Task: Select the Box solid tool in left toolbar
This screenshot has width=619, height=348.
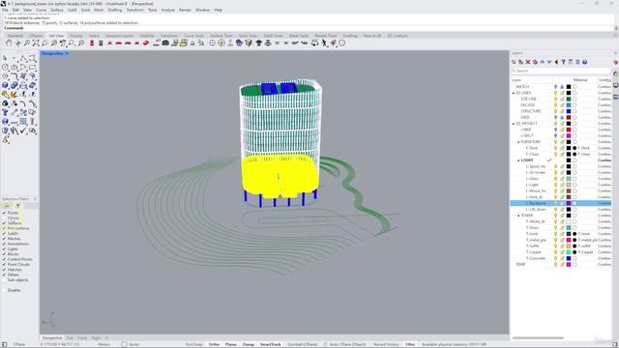Action: click(5, 85)
